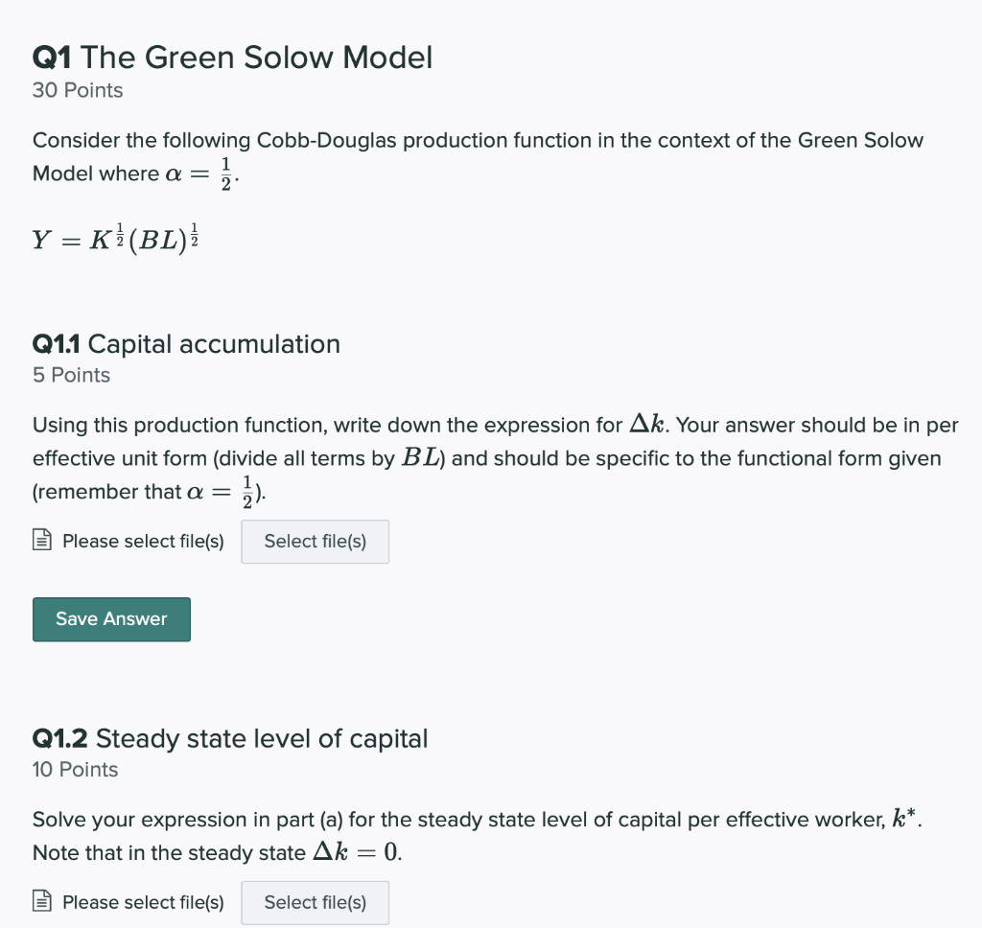Click the Q1.2 Steady state level of capital heading
The width and height of the screenshot is (982, 928).
230,738
